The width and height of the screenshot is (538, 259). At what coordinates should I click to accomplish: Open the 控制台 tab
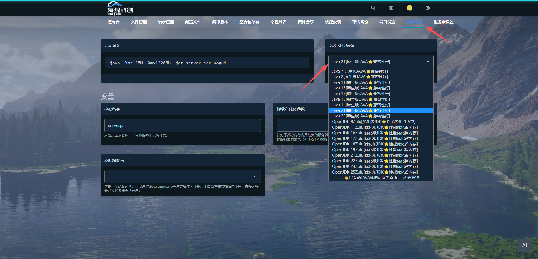click(x=113, y=22)
